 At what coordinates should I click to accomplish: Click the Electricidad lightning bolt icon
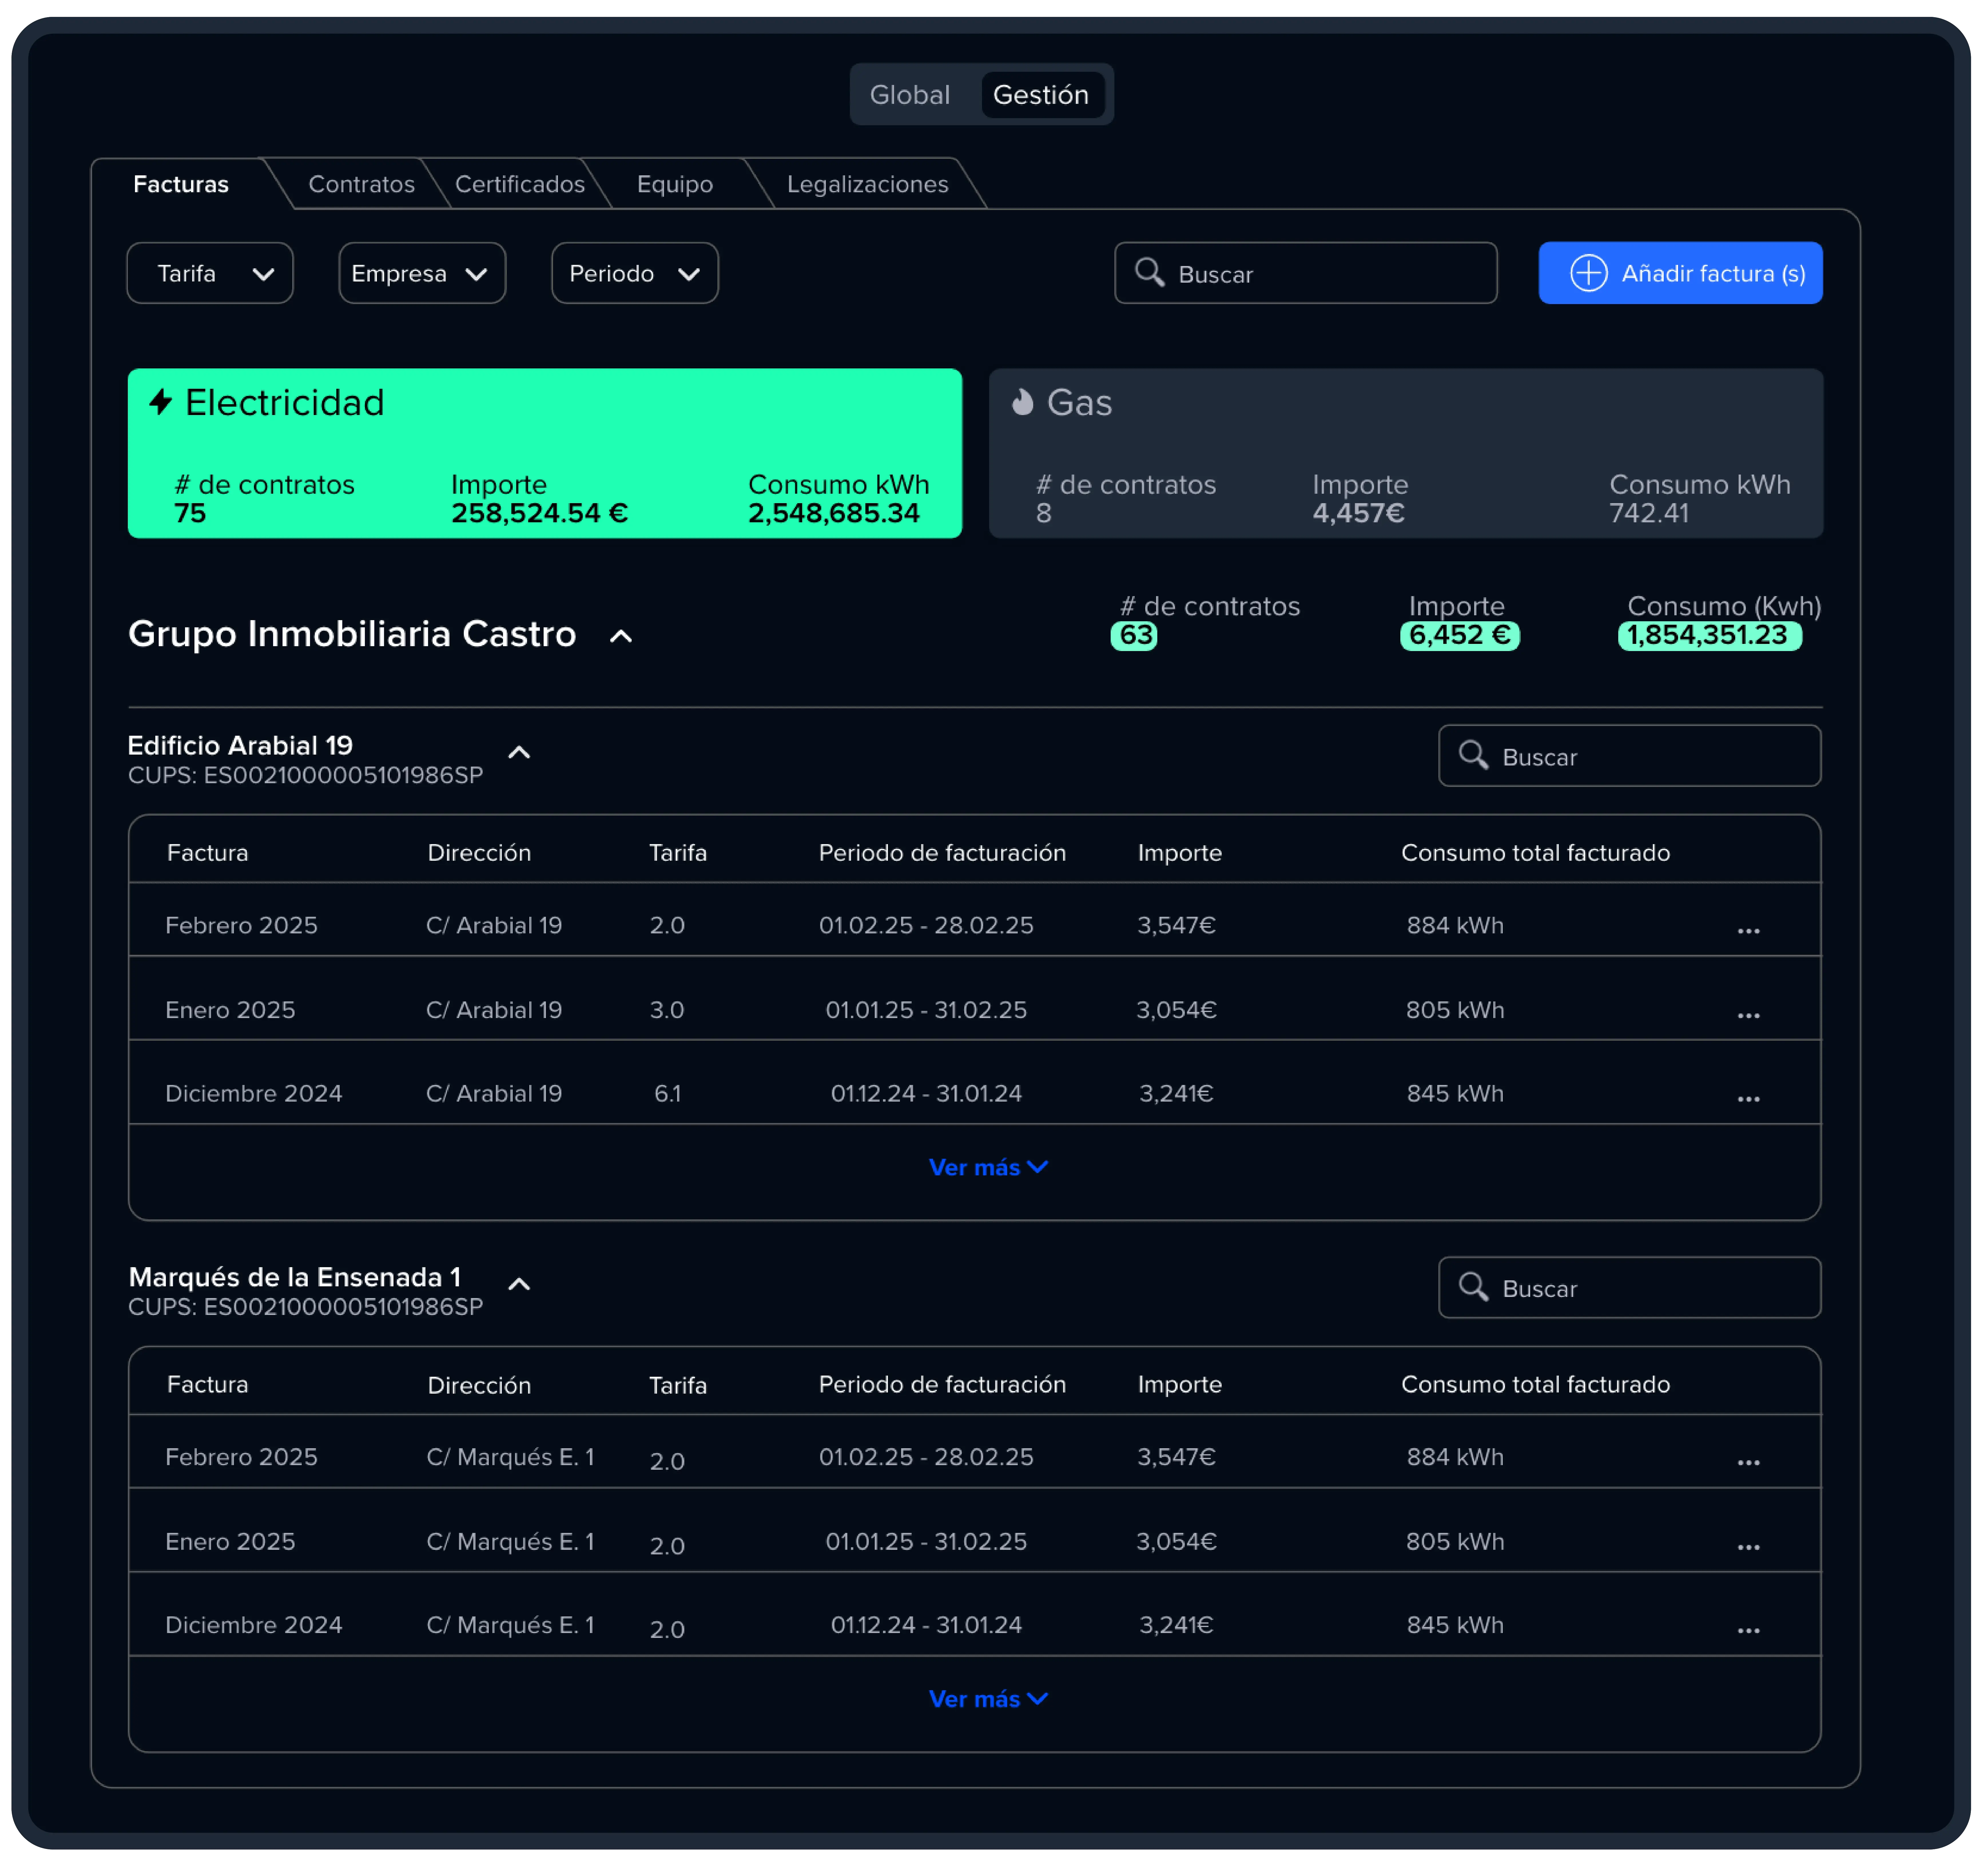coord(161,402)
